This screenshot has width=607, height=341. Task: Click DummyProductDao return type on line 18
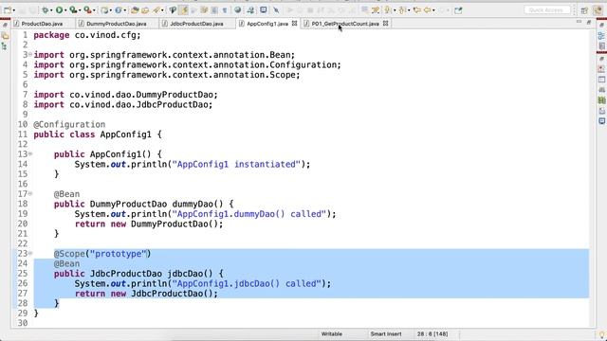[x=129, y=204]
